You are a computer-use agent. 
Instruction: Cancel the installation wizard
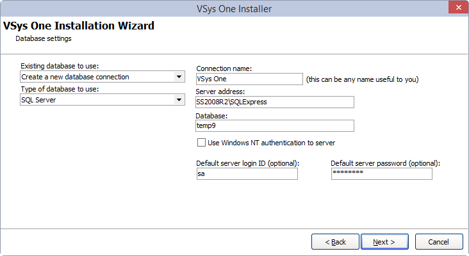[x=439, y=242]
